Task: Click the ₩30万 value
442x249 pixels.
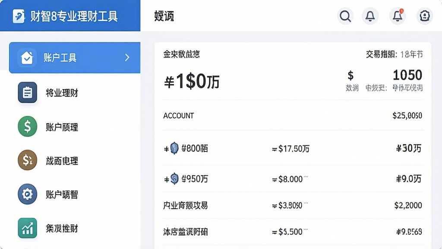Action: pyautogui.click(x=409, y=148)
